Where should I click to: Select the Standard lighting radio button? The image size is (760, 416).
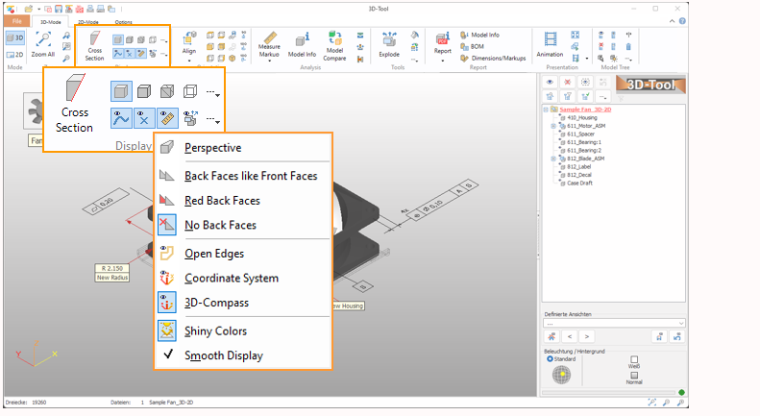coord(551,358)
